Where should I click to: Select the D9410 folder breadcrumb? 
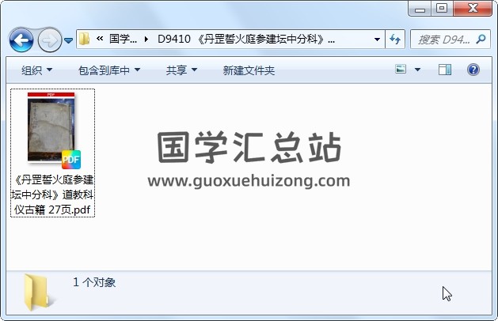pyautogui.click(x=246, y=39)
